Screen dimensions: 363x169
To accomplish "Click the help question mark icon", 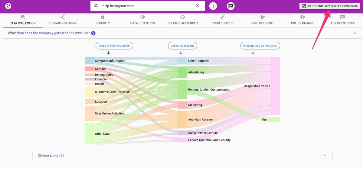I will pyautogui.click(x=93, y=33).
